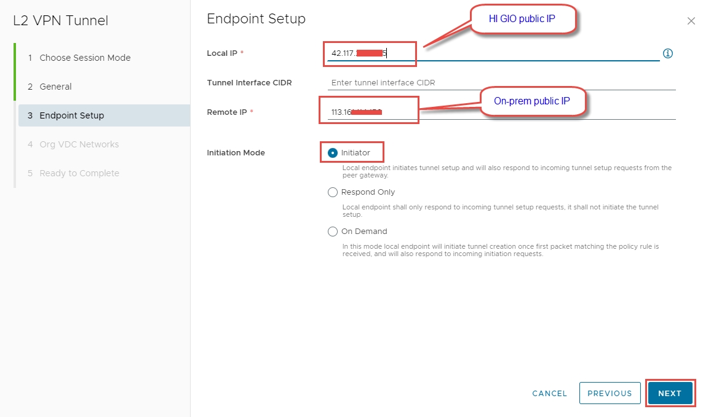The height and width of the screenshot is (417, 703).
Task: Click the On-prem public IP callout
Action: (x=531, y=101)
